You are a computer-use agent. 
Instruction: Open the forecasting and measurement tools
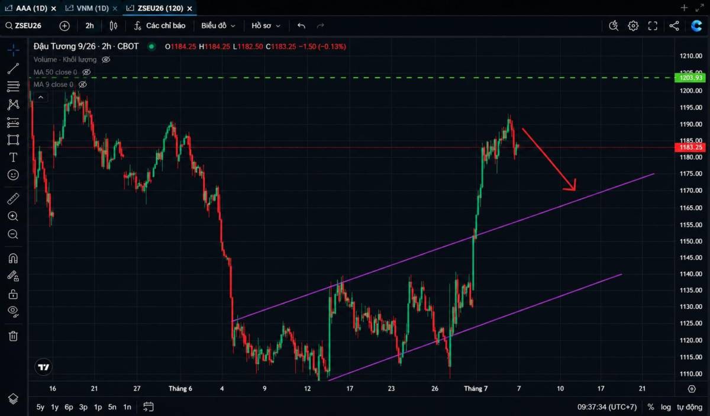[13, 122]
